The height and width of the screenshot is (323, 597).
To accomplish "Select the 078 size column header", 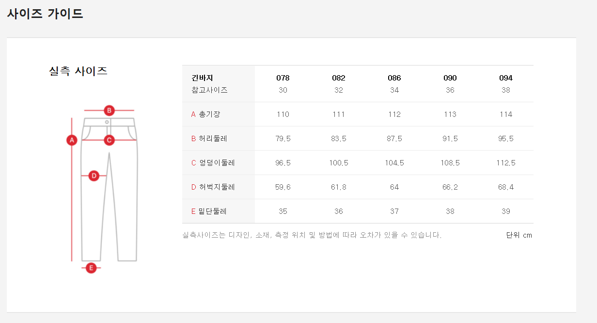I will coord(283,78).
